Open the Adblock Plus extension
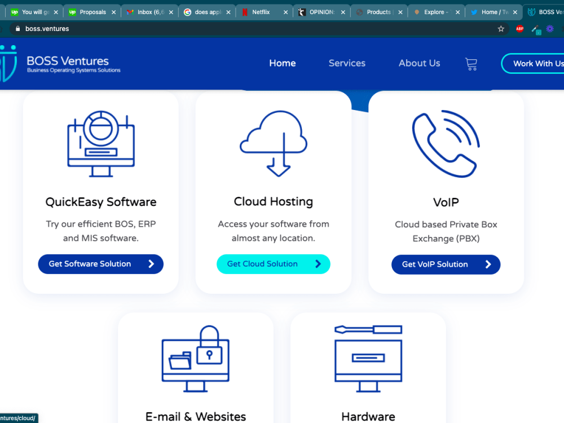Screen dimensions: 564x423 (x=519, y=29)
